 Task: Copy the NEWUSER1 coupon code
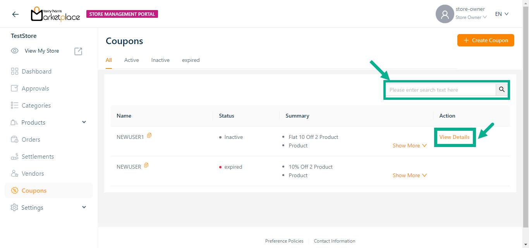pyautogui.click(x=149, y=135)
